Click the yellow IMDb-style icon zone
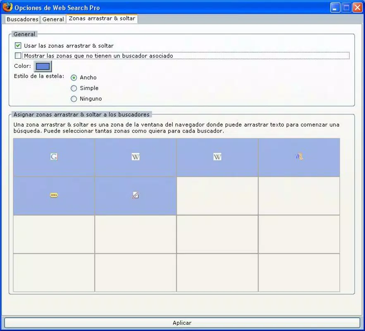365x331 pixels. (x=54, y=196)
